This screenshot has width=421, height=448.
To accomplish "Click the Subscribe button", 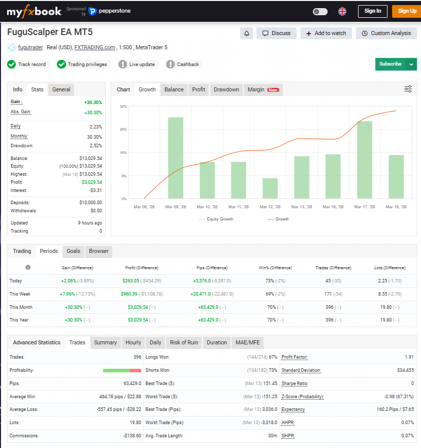I will click(x=391, y=64).
